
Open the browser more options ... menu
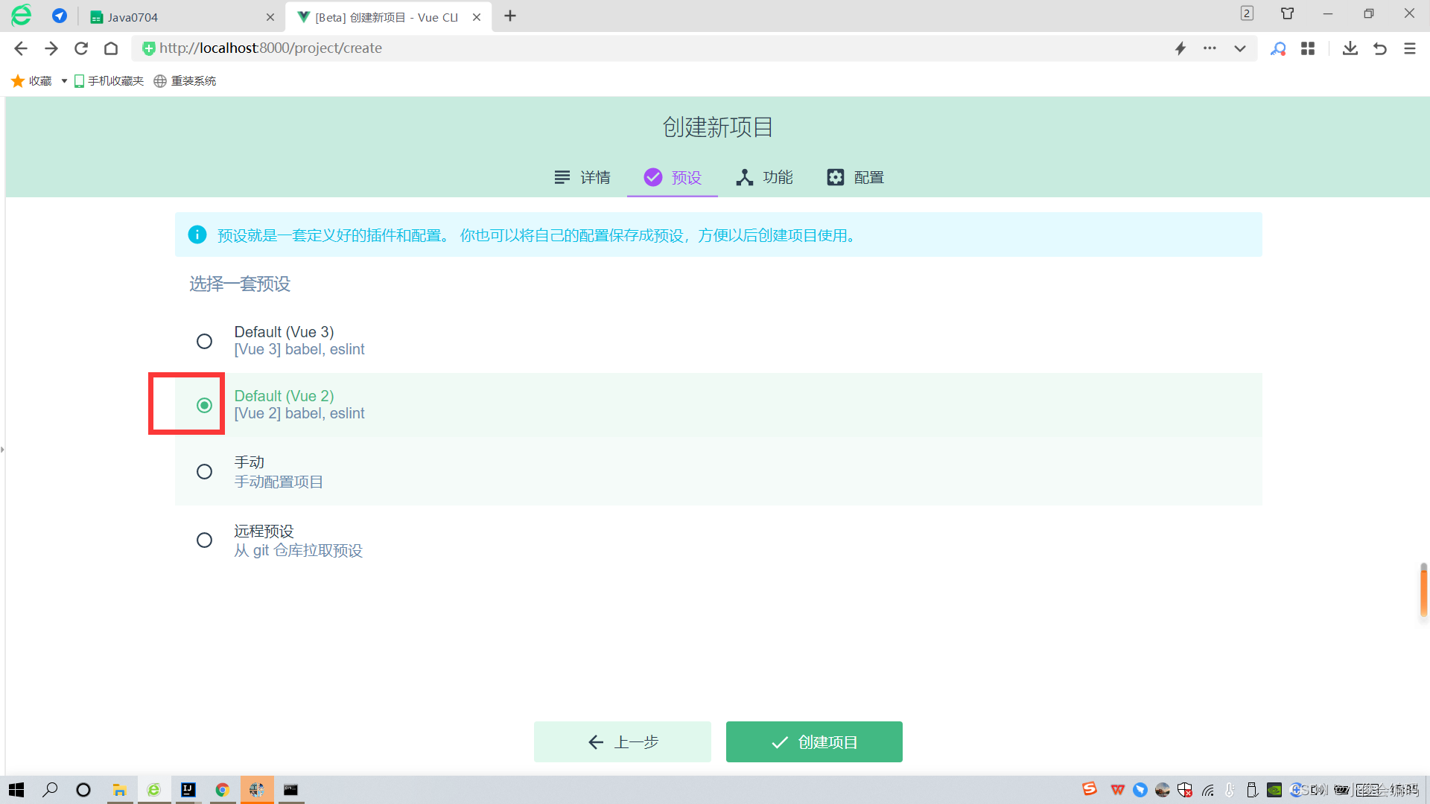[x=1210, y=48]
